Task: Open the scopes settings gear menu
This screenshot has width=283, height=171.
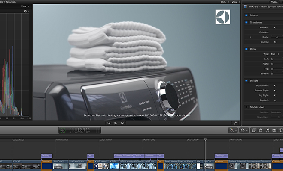Action: [x=26, y=11]
